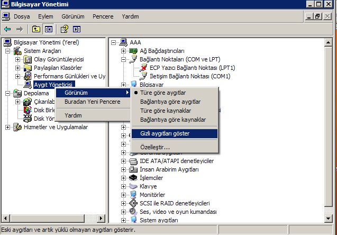Click the Sistem Araçları tools icon
The height and width of the screenshot is (235, 337).
17,51
